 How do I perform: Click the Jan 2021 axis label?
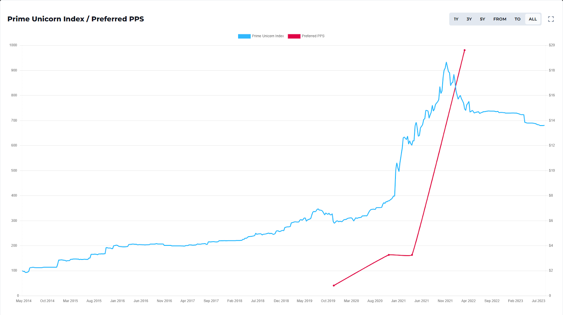[x=398, y=301]
